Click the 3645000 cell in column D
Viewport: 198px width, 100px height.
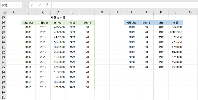coord(58,82)
